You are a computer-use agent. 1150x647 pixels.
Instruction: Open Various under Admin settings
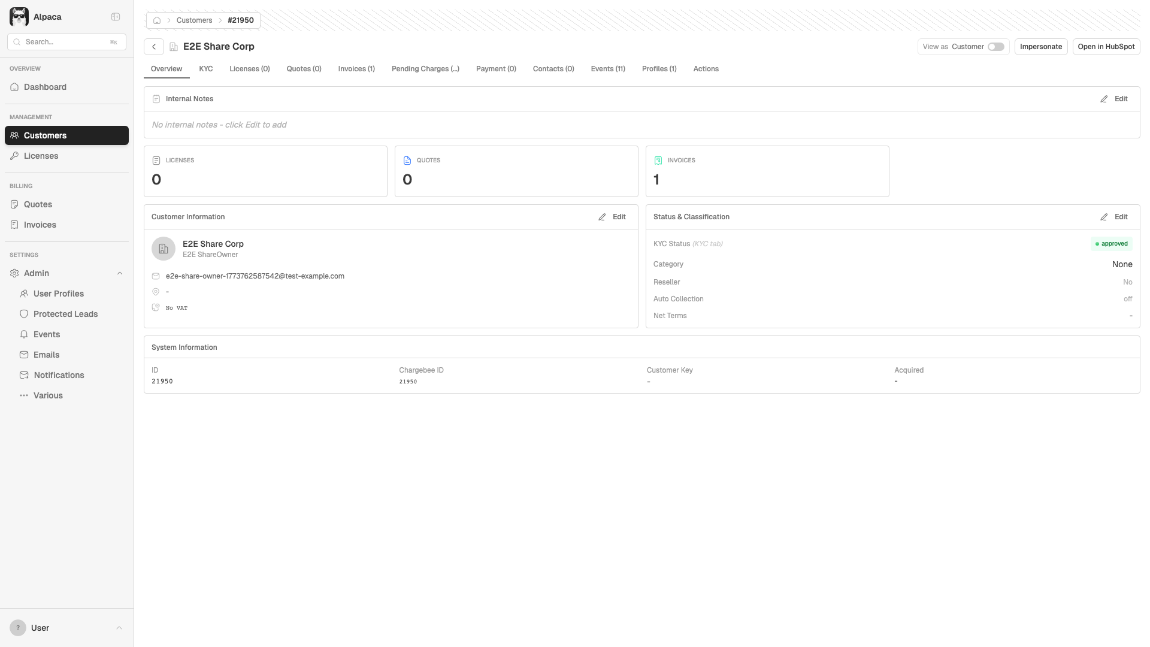[x=48, y=395]
